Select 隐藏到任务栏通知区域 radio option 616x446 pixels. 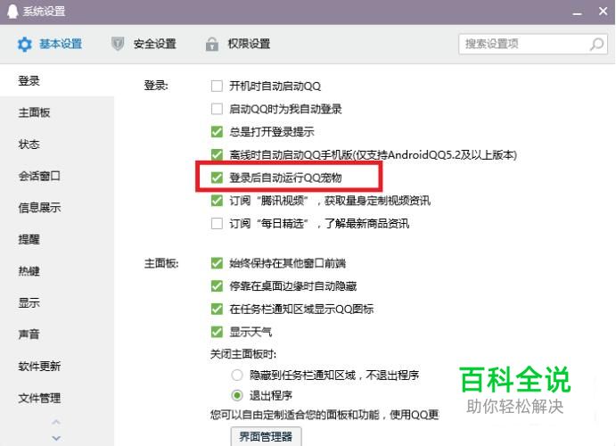click(237, 376)
